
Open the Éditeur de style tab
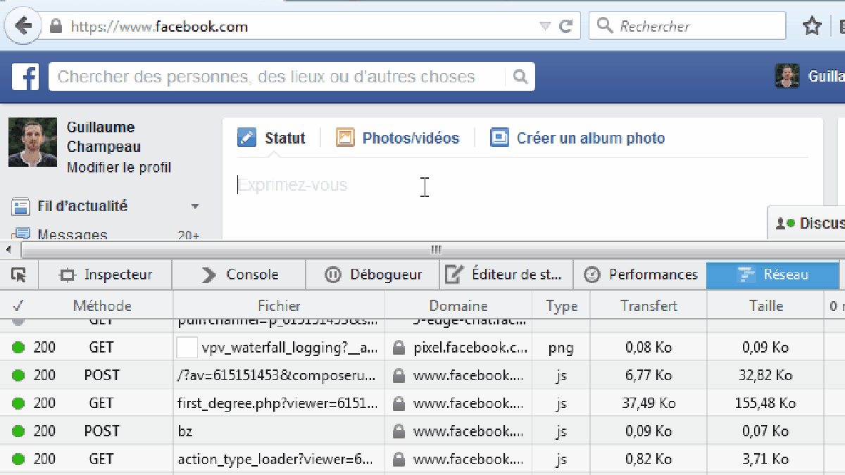tap(507, 274)
